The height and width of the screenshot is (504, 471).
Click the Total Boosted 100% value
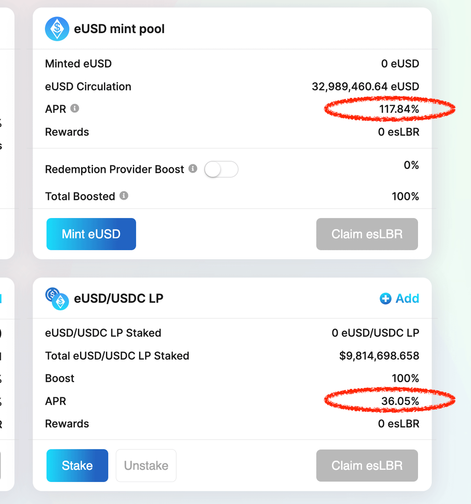click(x=405, y=196)
